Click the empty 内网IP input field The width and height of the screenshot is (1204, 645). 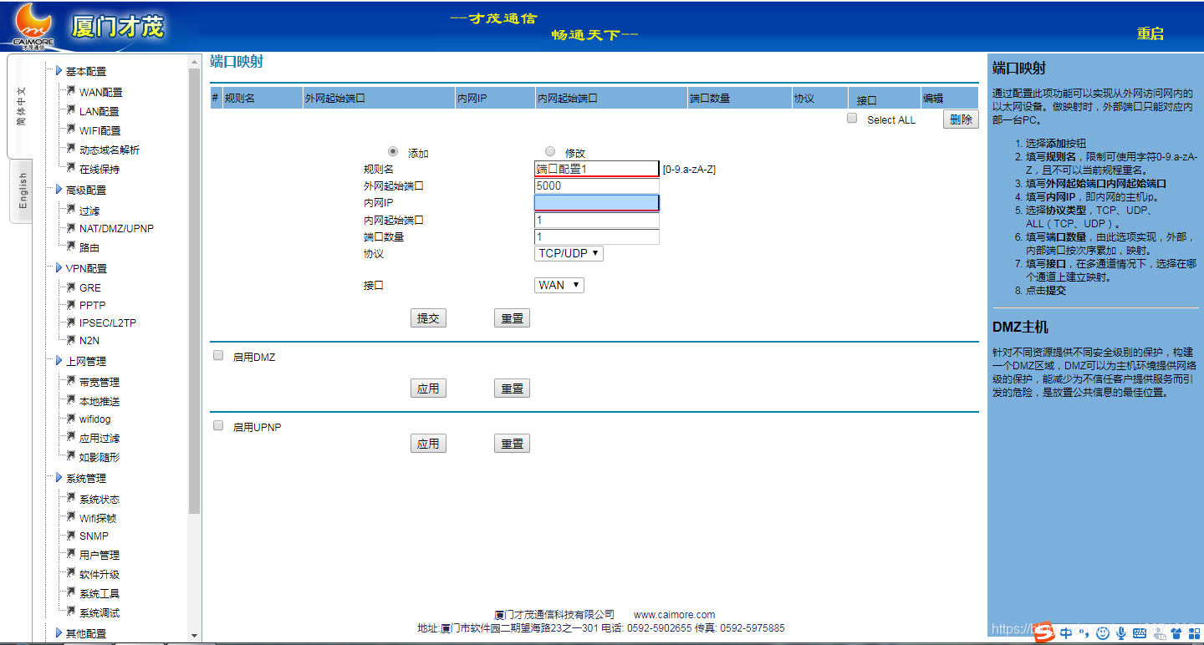pyautogui.click(x=596, y=202)
